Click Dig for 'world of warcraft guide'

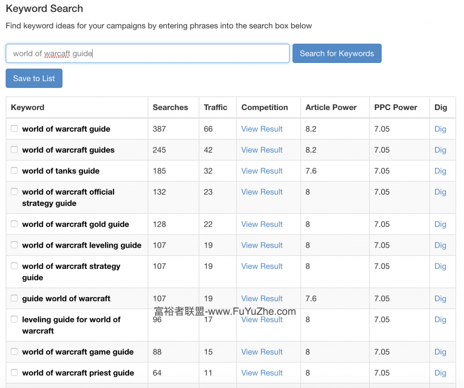coord(440,129)
